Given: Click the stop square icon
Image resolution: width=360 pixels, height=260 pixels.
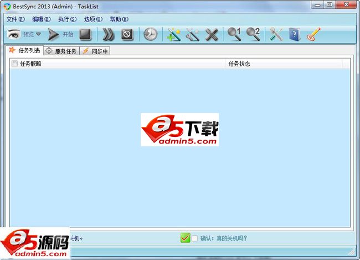Looking at the screenshot, I should pyautogui.click(x=85, y=35).
